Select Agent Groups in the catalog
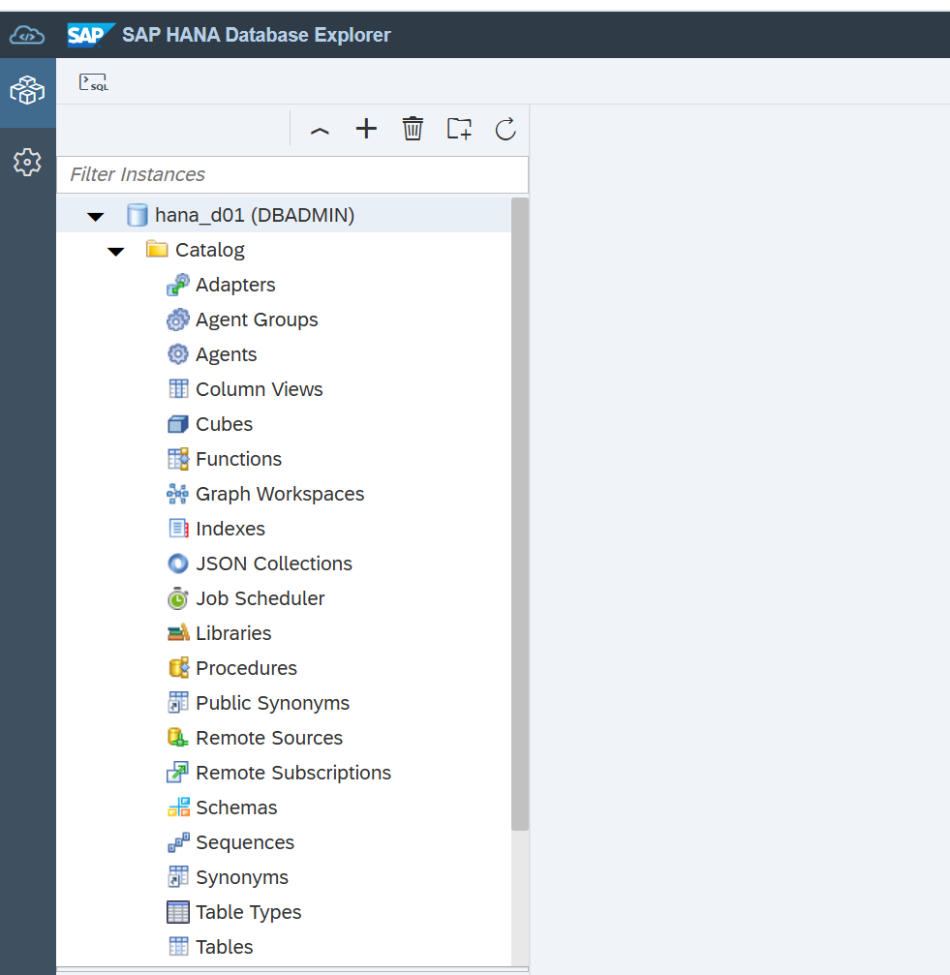The width and height of the screenshot is (950, 975). [x=257, y=320]
